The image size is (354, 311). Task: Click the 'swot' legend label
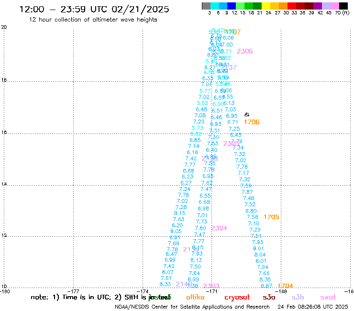pyautogui.click(x=328, y=297)
